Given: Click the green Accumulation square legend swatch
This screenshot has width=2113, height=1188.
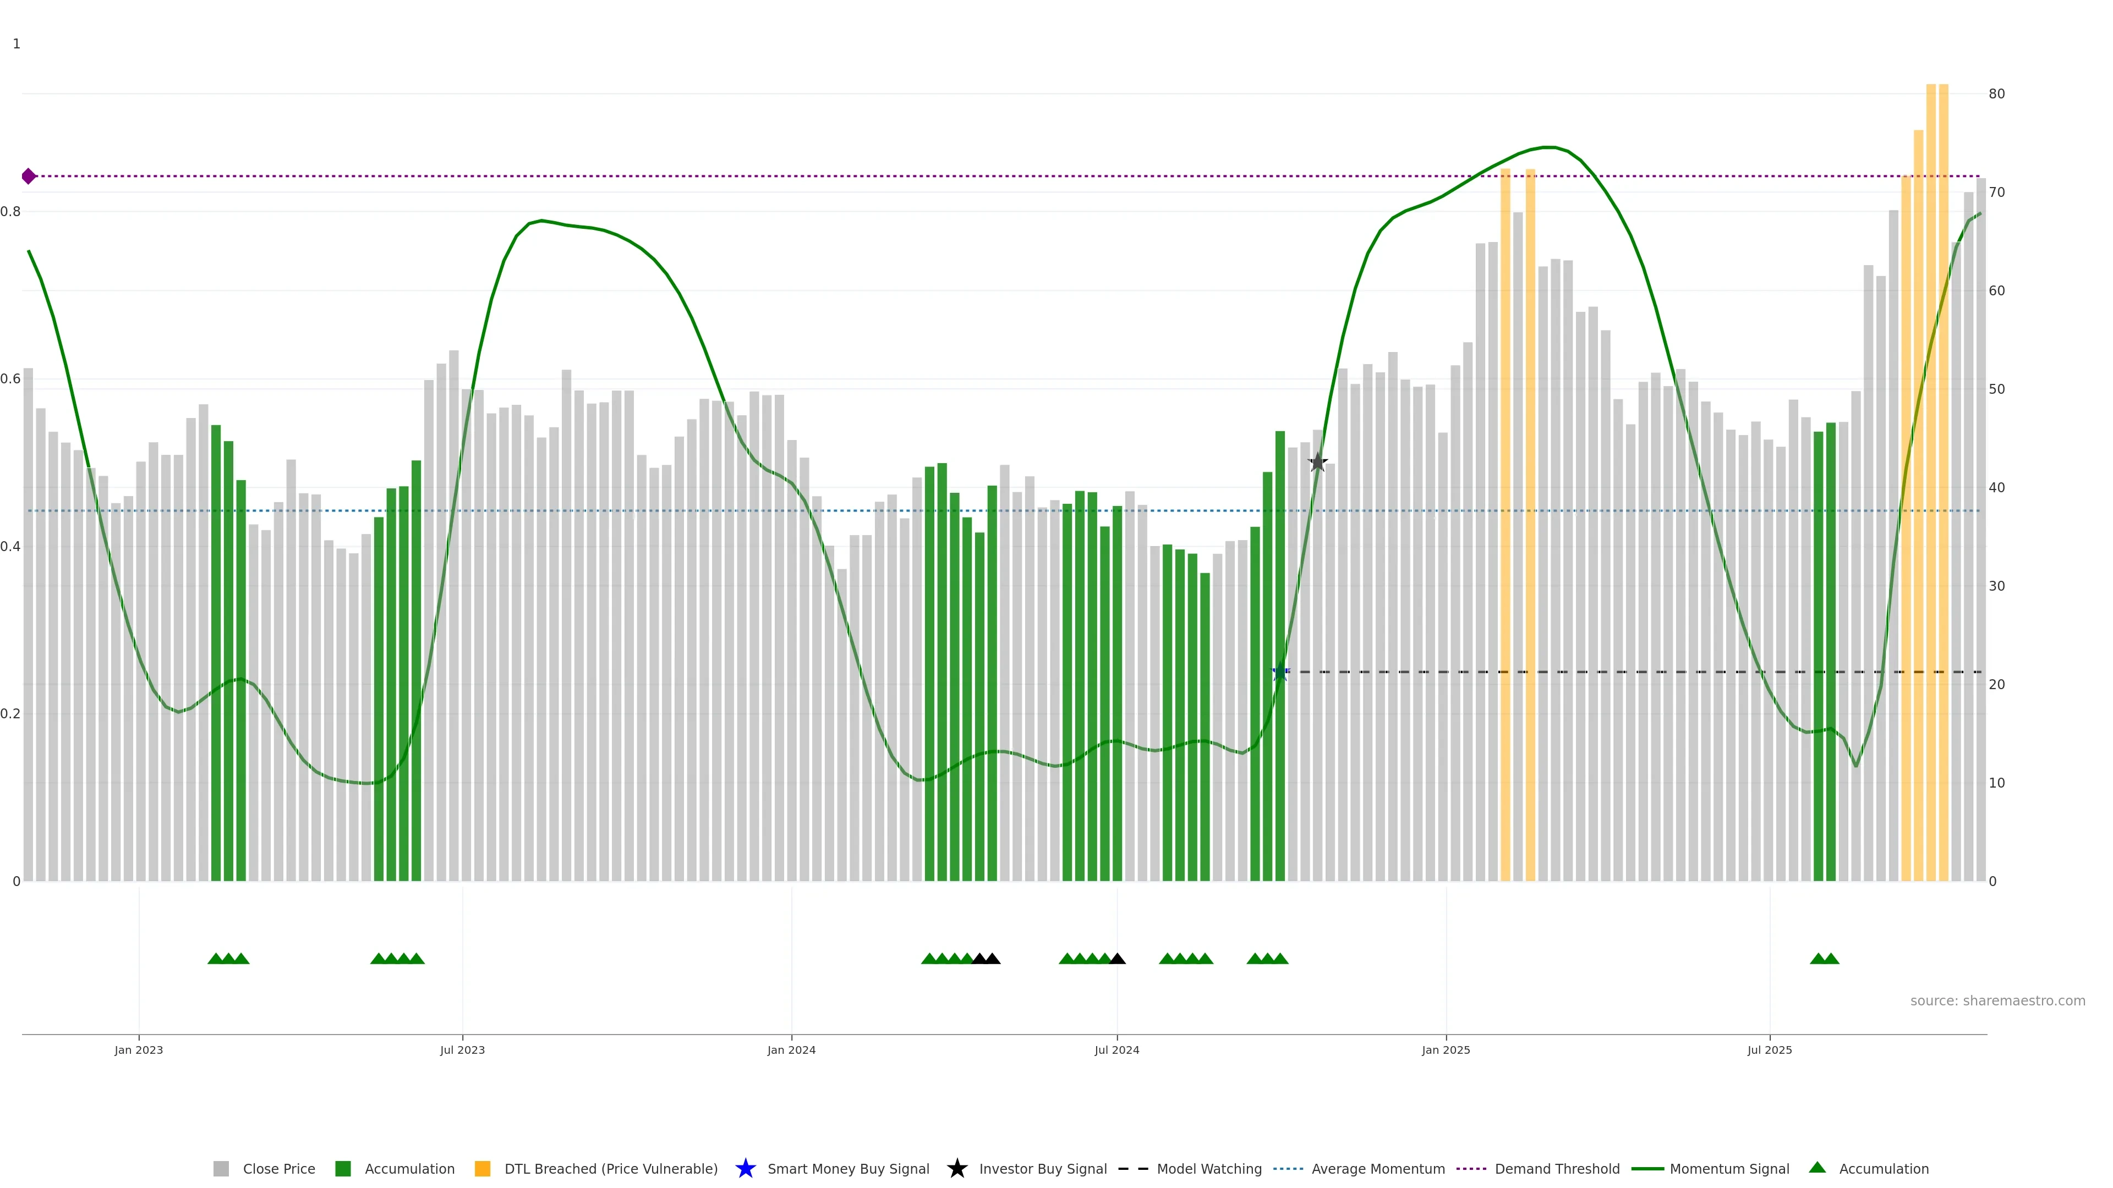Looking at the screenshot, I should point(343,1168).
